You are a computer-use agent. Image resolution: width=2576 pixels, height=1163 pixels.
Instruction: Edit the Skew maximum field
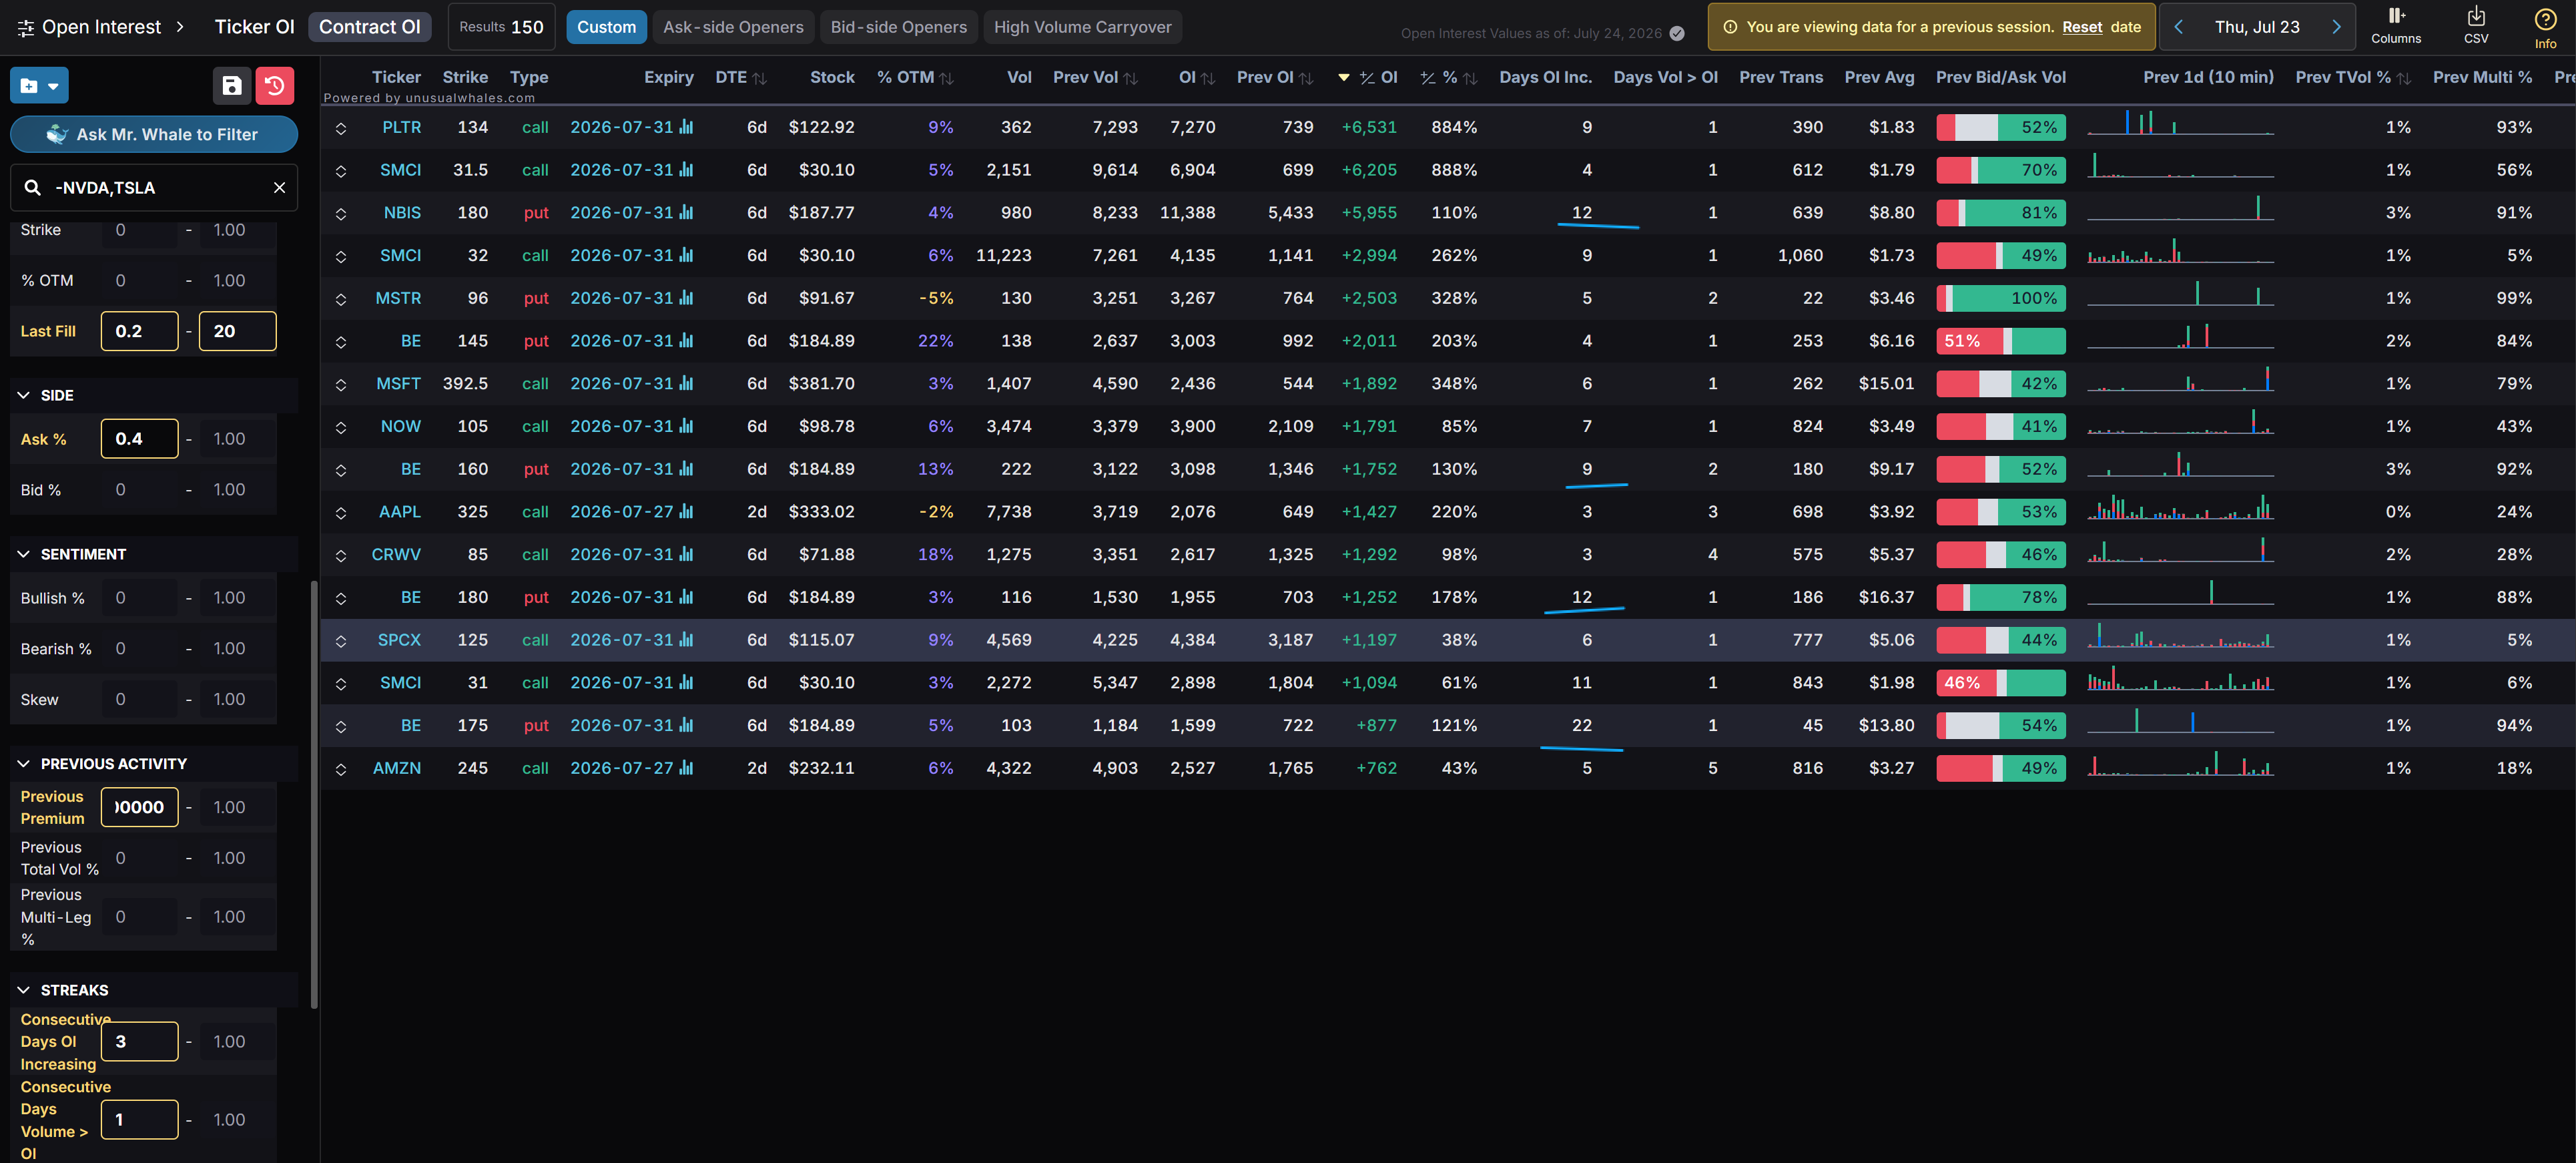pos(238,699)
